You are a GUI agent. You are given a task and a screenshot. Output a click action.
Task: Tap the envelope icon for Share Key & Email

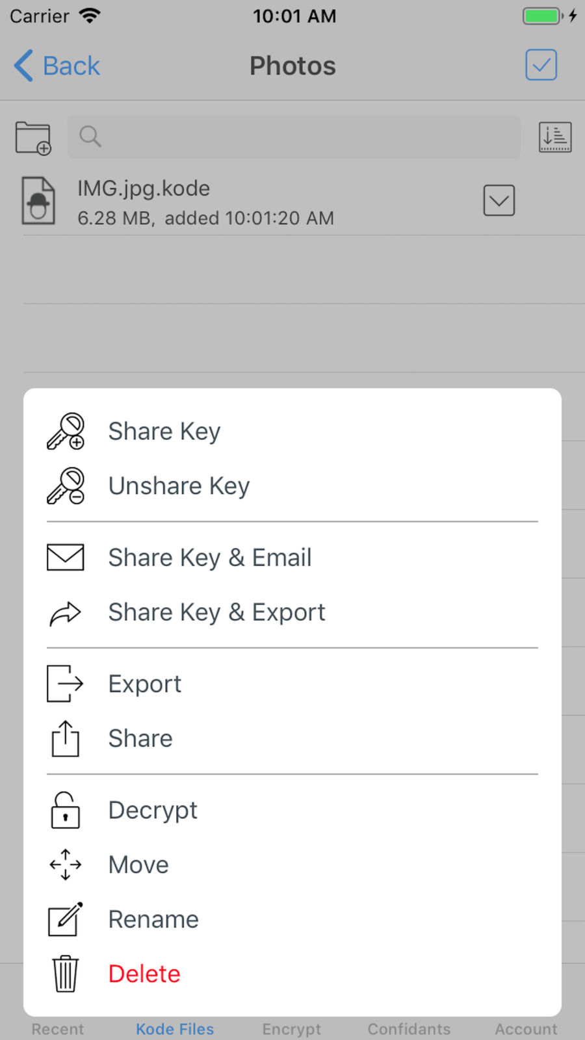coord(66,557)
